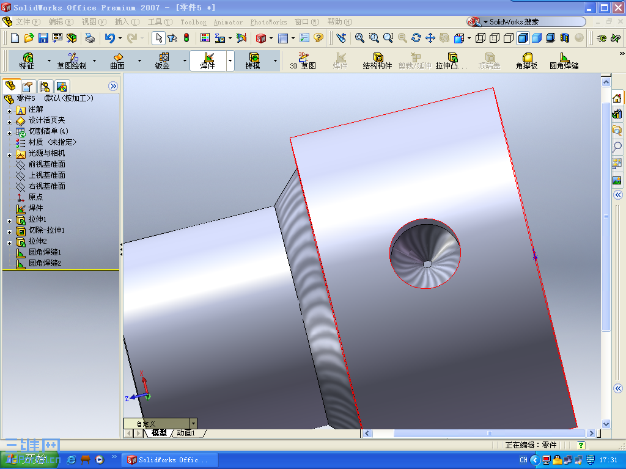Select the Rotate View icon

click(416, 37)
